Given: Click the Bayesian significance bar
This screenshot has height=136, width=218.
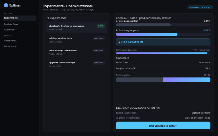Looking at the screenshot, I should (x=163, y=53).
